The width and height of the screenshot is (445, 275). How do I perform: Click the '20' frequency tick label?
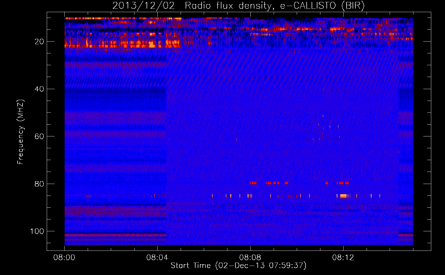(40, 42)
